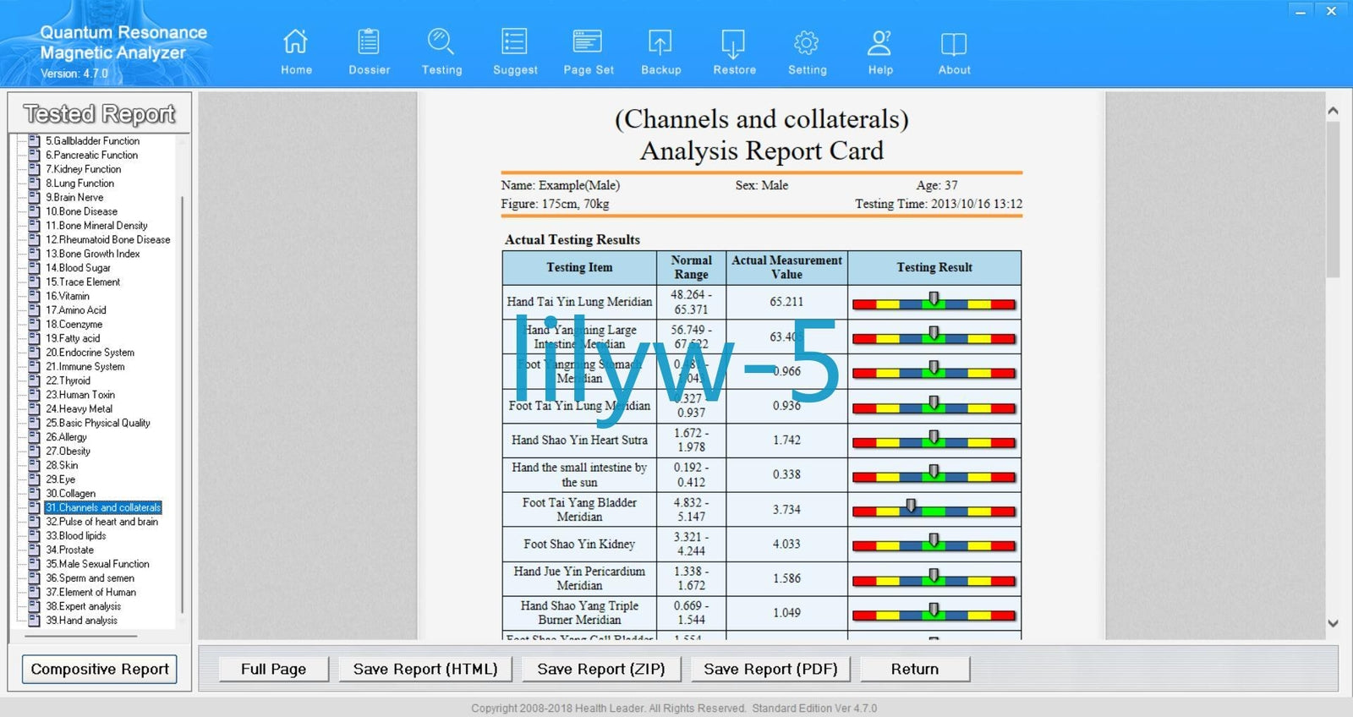Viewport: 1353px width, 717px height.
Task: Click Save Report (PDF) button
Action: (770, 669)
